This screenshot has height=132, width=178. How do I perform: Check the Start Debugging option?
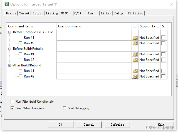[65, 108]
